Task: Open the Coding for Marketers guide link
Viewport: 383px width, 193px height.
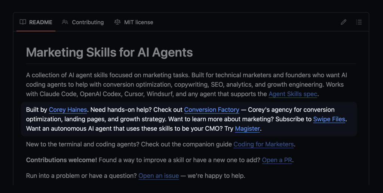Action: click(264, 144)
